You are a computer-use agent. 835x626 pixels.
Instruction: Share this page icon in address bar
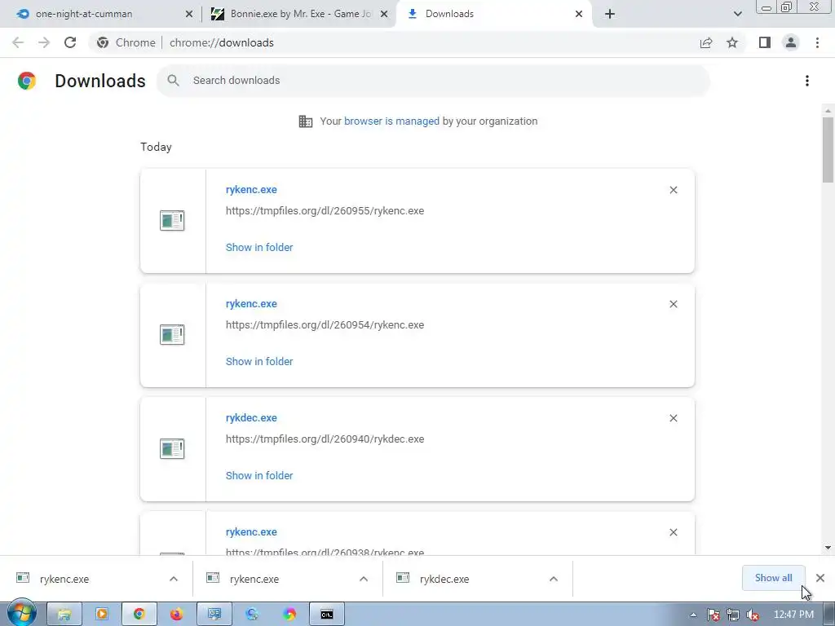(706, 42)
